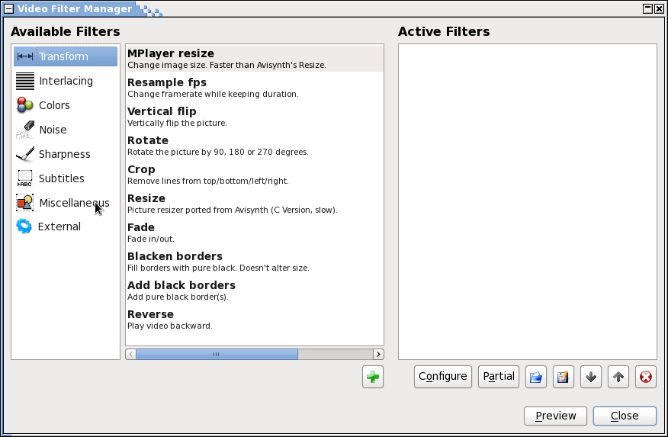
Task: Open the Colors filter category
Action: point(66,105)
